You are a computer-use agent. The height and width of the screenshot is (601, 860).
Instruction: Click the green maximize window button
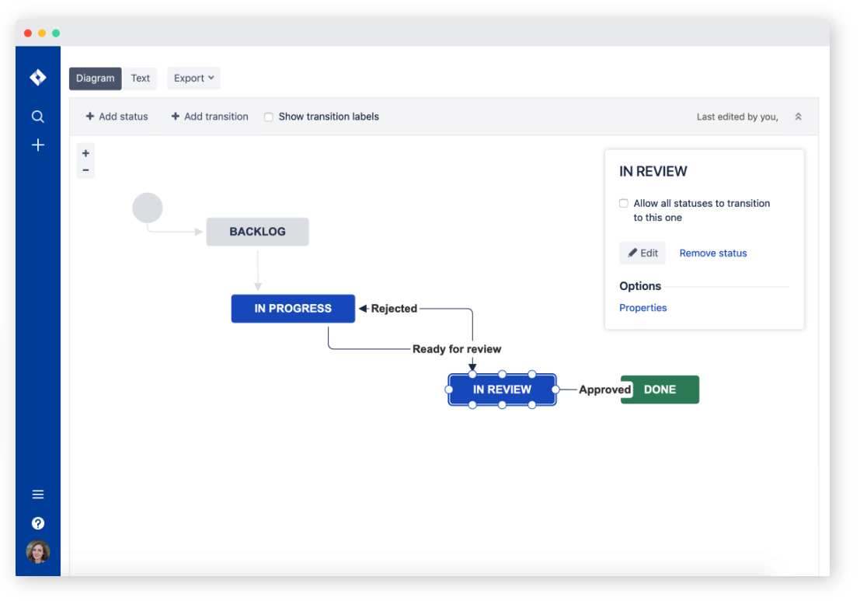pos(56,33)
